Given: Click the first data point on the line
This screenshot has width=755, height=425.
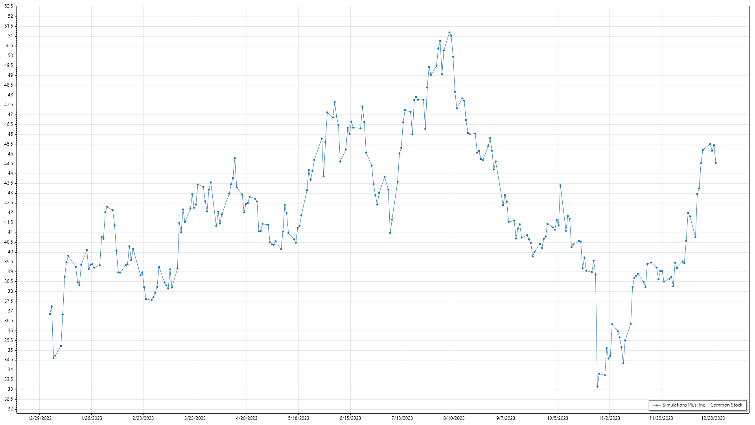Looking at the screenshot, I should (x=50, y=314).
